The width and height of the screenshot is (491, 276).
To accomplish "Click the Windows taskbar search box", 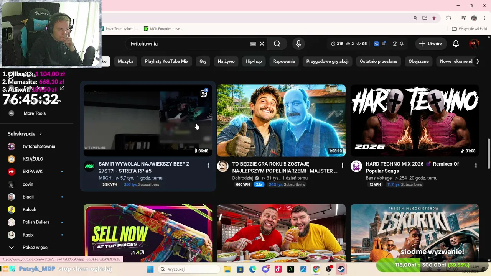I will tap(189, 269).
